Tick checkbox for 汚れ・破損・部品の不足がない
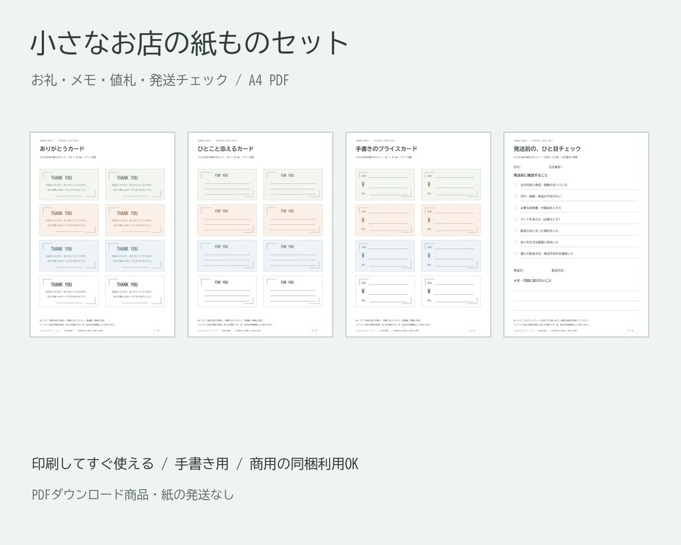The width and height of the screenshot is (681, 545). pos(515,196)
